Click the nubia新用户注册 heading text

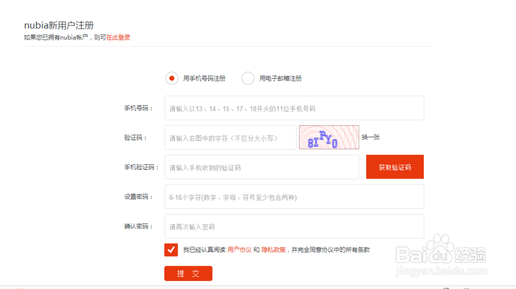point(59,25)
